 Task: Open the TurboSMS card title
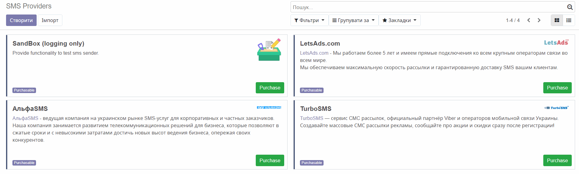click(x=316, y=109)
